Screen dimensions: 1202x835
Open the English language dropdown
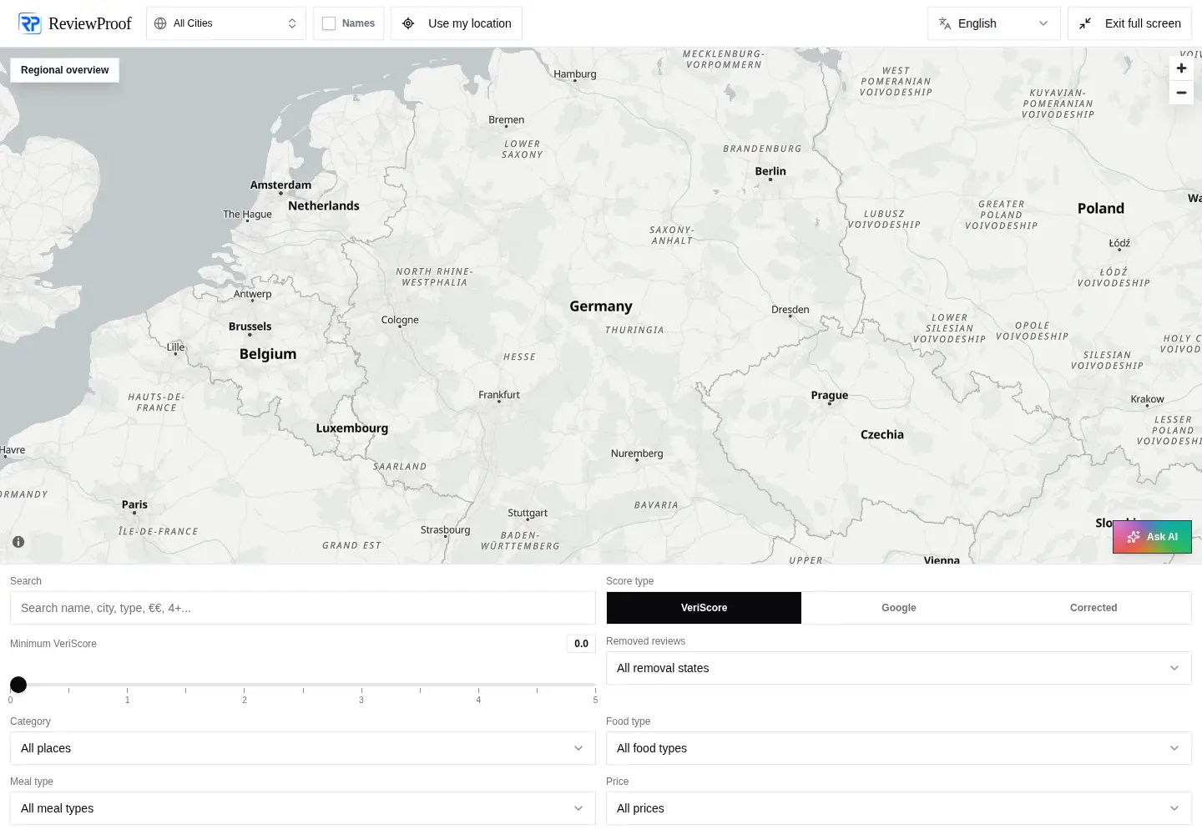click(994, 23)
